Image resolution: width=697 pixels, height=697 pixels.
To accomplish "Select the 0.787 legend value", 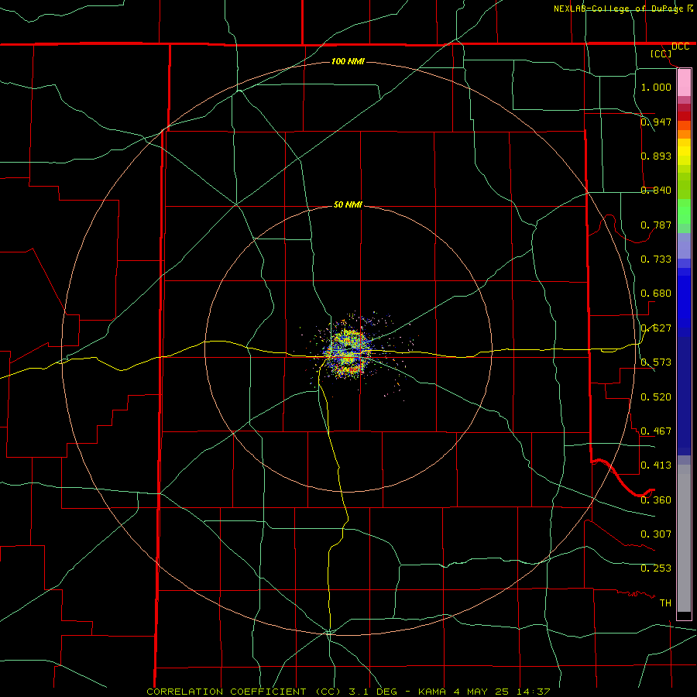I will [x=656, y=225].
